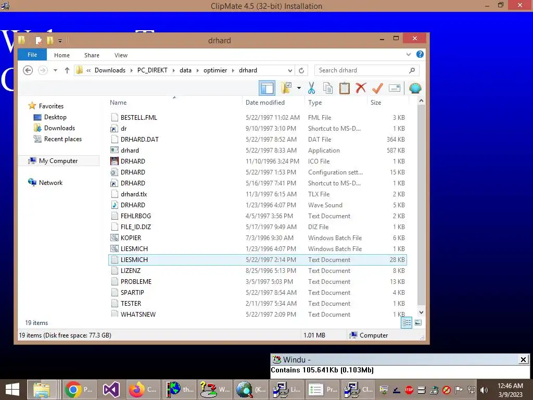
Task: Switch to large icons view button
Action: 418,322
